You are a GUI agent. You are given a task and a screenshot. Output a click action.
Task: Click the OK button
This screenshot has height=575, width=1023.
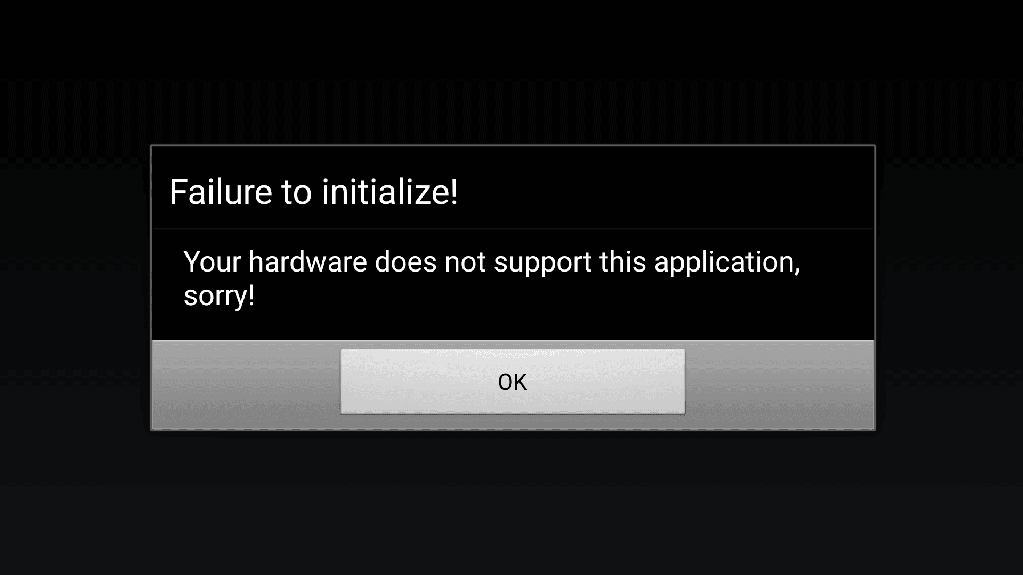pyautogui.click(x=513, y=381)
